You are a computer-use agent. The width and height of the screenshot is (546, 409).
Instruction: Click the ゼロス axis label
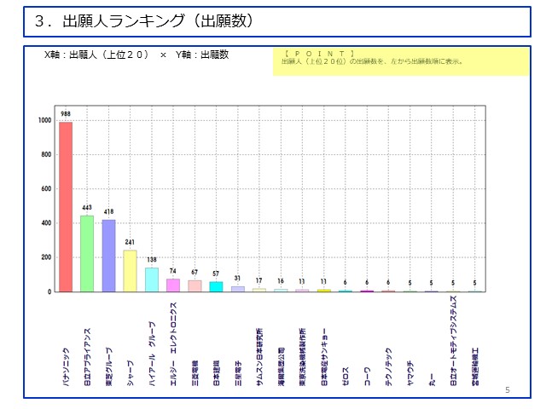pyautogui.click(x=346, y=377)
